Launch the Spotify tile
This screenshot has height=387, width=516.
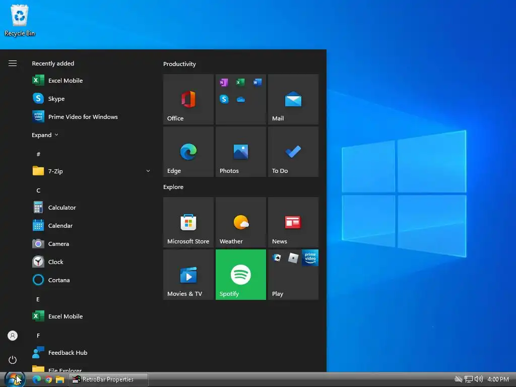point(240,275)
